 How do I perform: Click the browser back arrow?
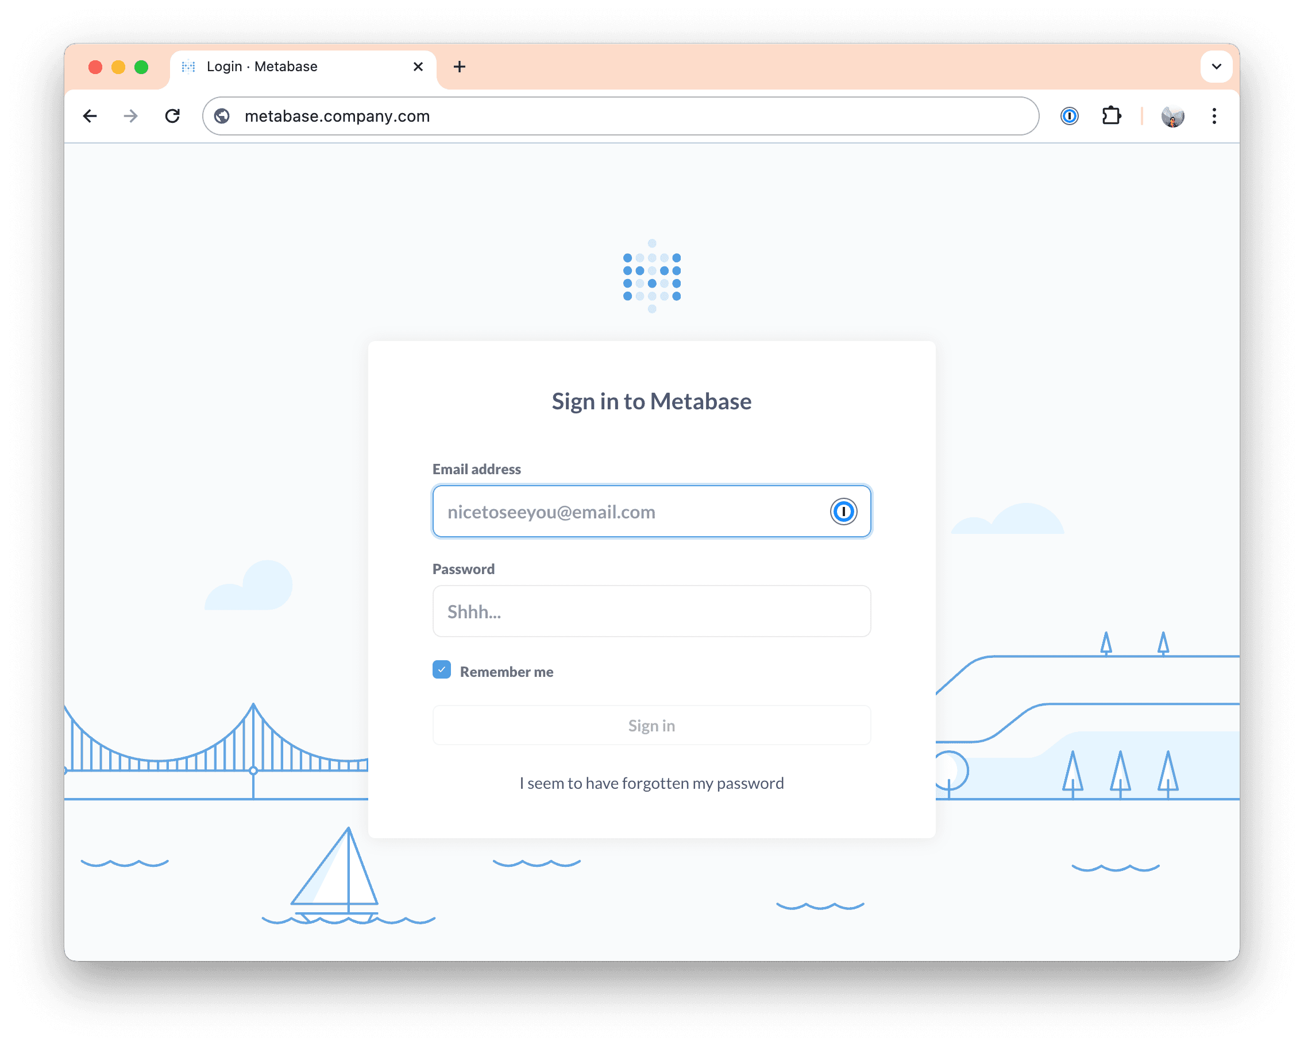[x=90, y=115]
